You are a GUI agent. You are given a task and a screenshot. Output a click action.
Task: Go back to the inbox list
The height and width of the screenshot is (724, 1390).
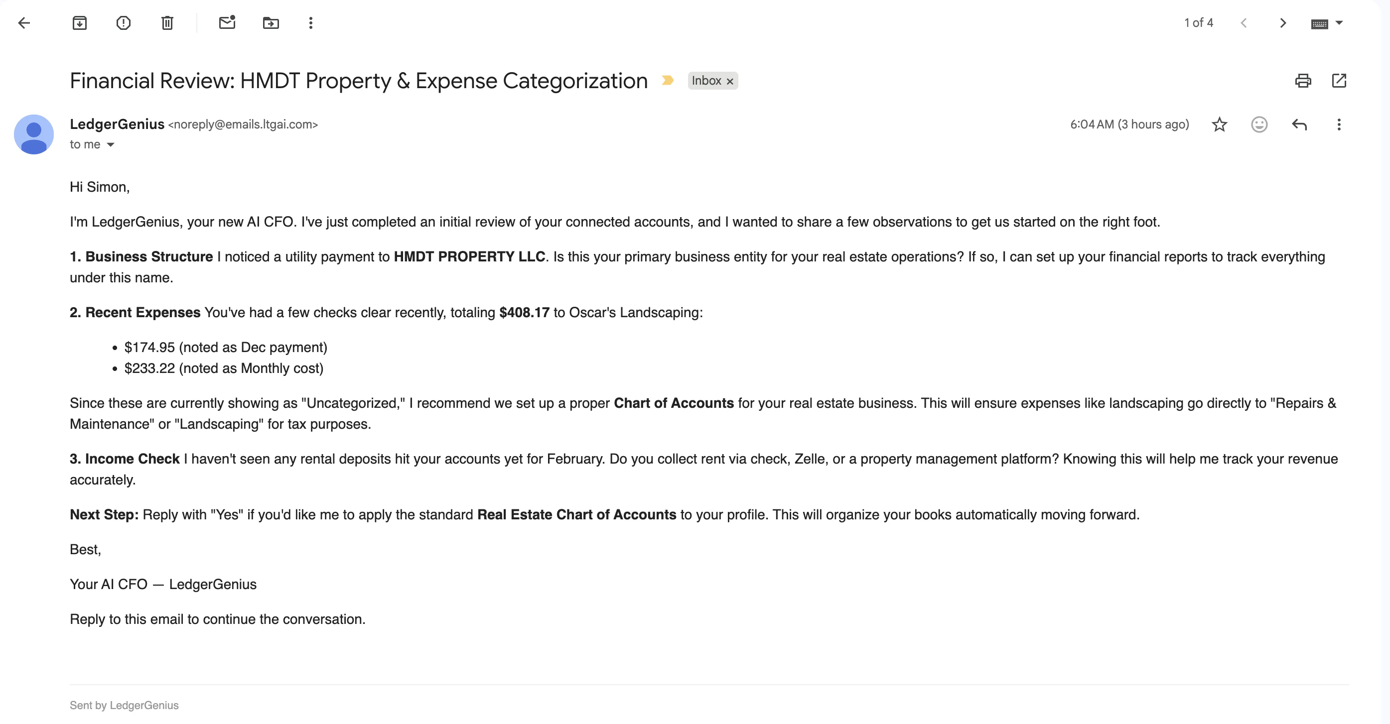click(24, 23)
